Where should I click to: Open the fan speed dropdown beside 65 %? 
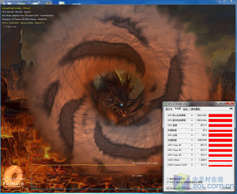192,130
